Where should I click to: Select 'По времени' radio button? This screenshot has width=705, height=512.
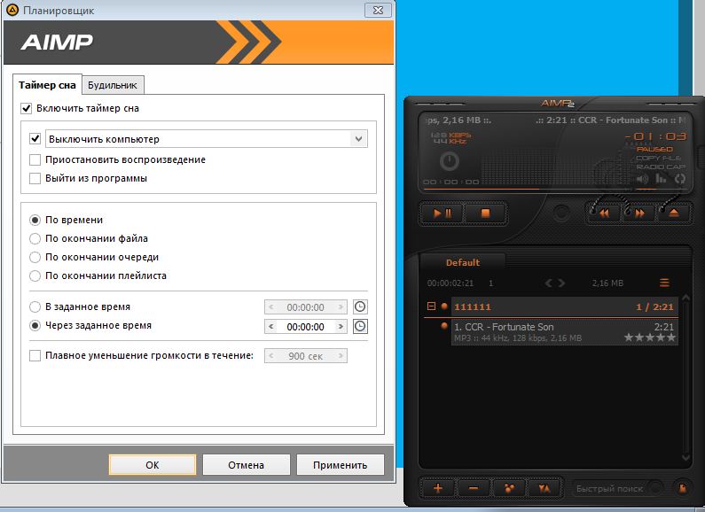tap(35, 220)
